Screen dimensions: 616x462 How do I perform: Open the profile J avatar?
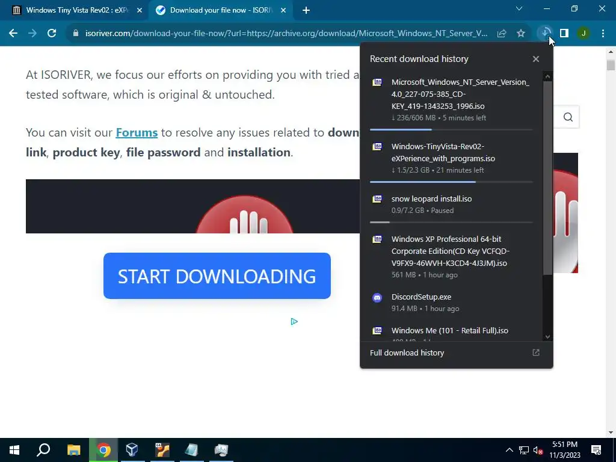coord(584,34)
